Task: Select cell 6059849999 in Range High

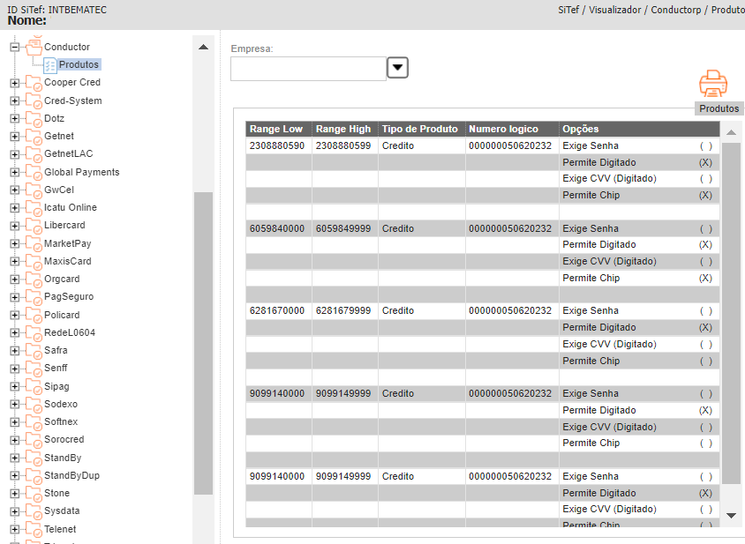Action: point(343,228)
